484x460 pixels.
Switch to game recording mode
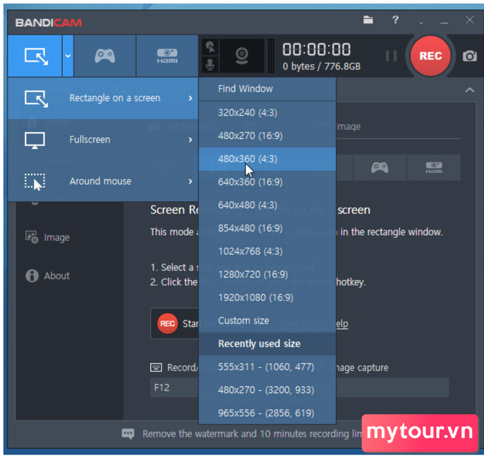tap(105, 56)
